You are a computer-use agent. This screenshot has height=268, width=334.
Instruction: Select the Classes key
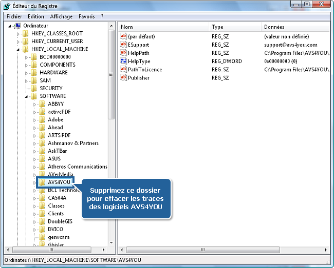(x=56, y=206)
